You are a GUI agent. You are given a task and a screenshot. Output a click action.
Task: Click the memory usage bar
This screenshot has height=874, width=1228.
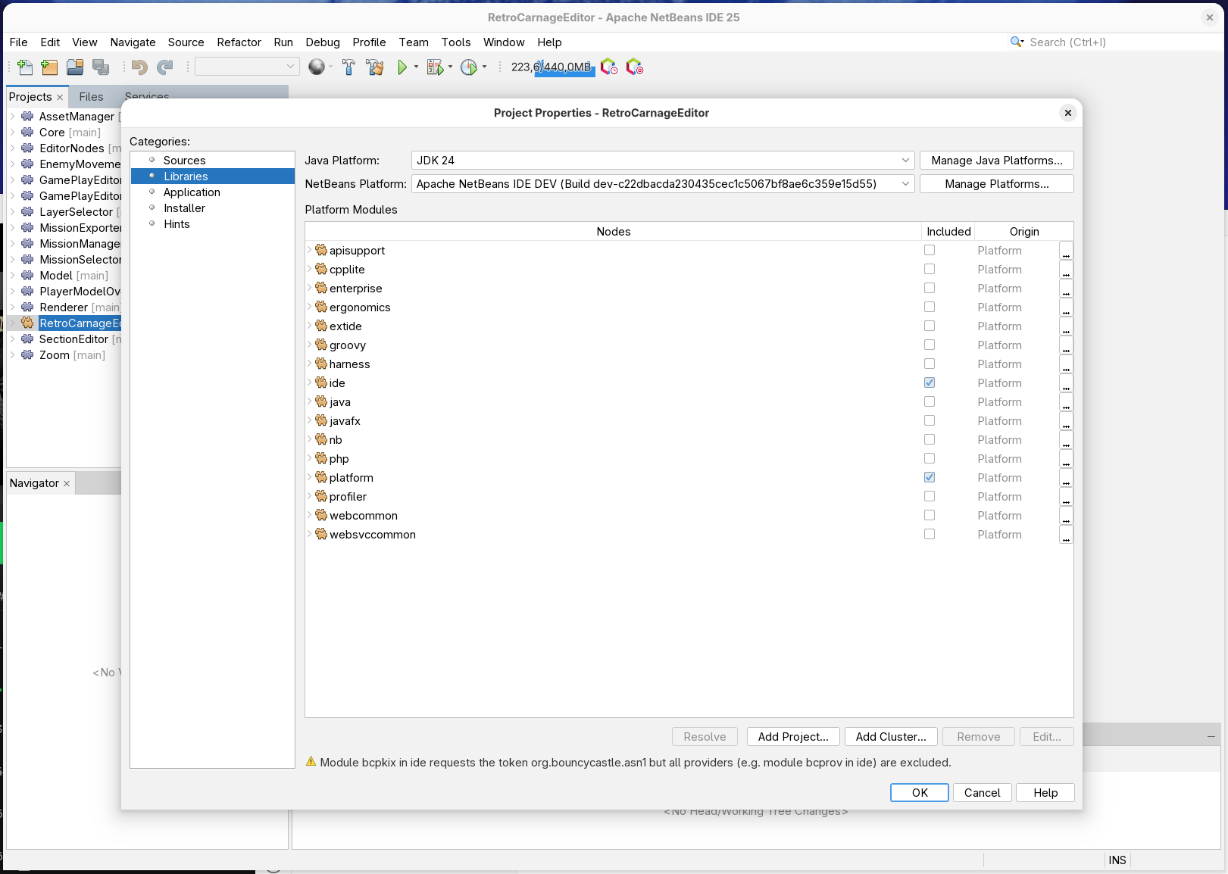551,67
